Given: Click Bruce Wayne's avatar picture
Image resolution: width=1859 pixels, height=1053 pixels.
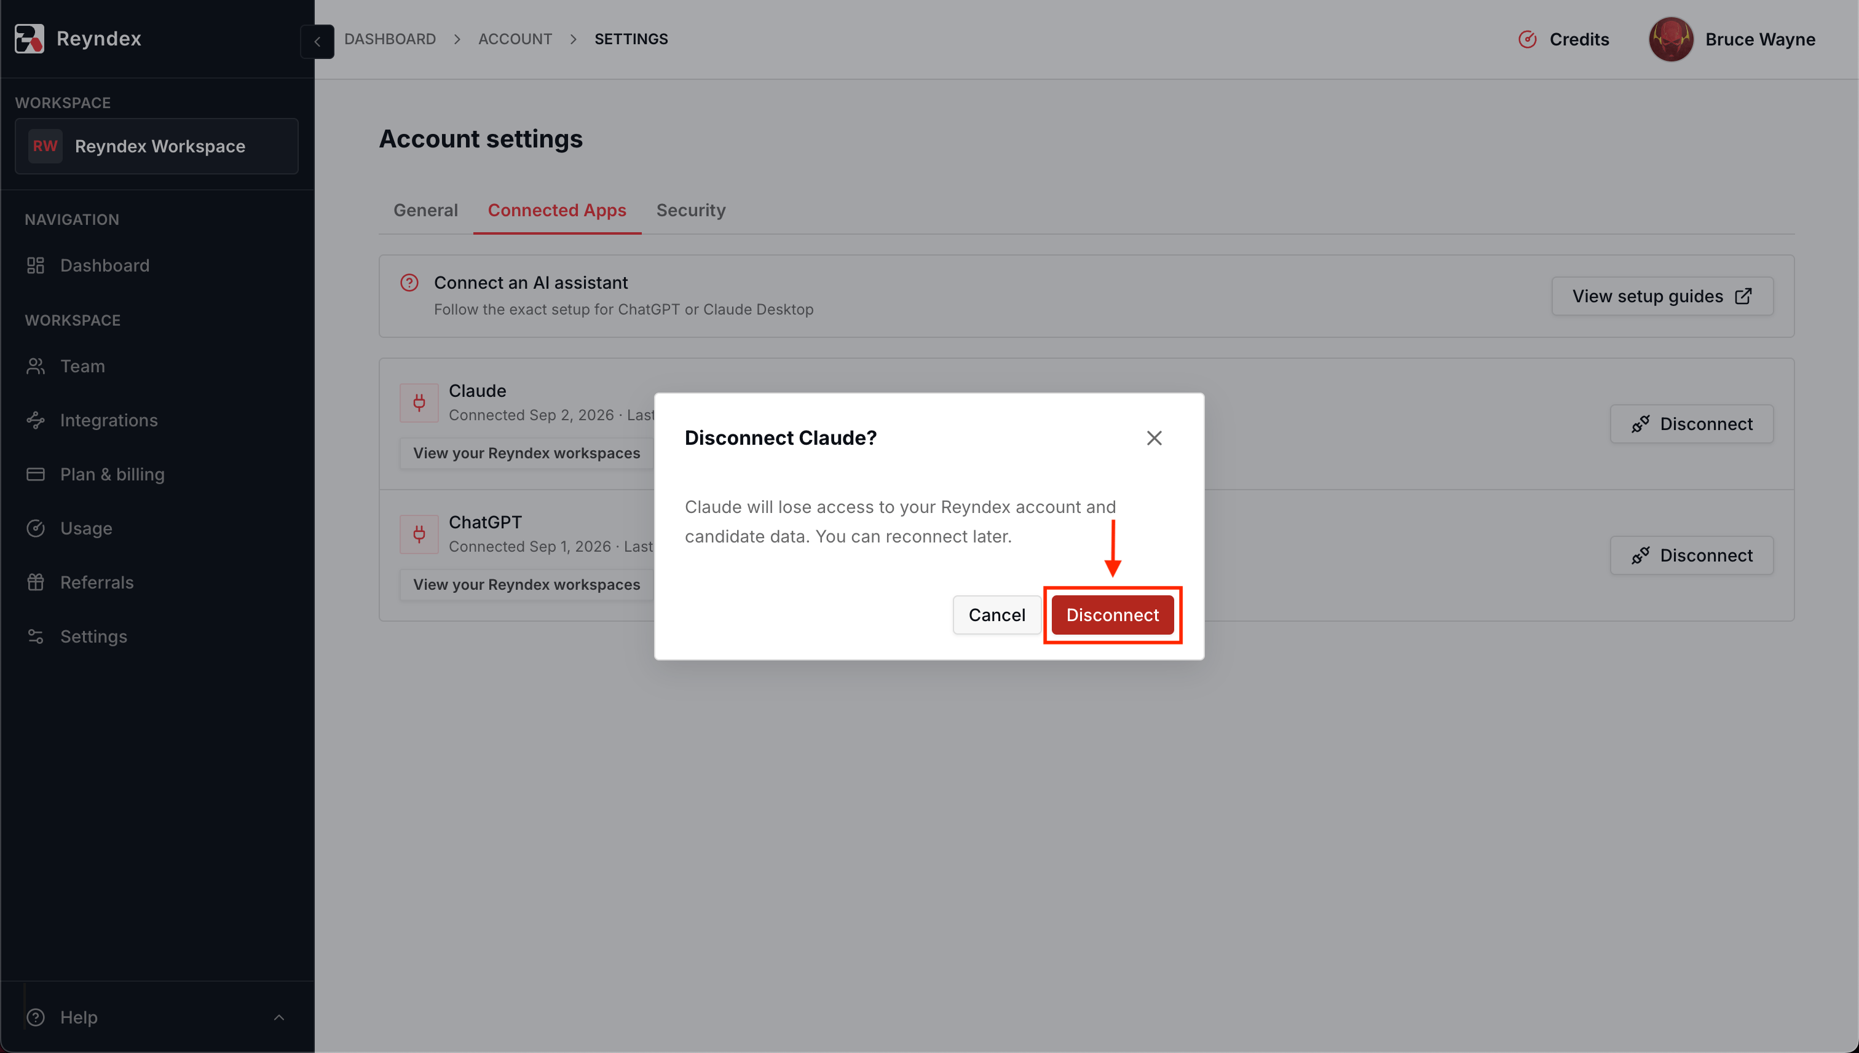Looking at the screenshot, I should click(1671, 39).
